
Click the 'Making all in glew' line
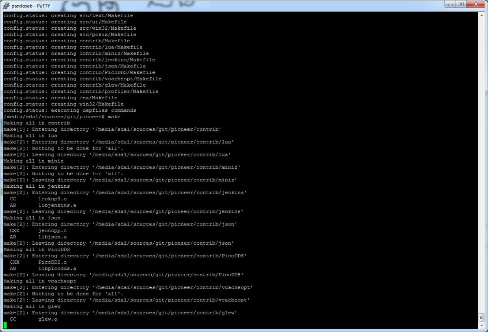tap(32, 306)
